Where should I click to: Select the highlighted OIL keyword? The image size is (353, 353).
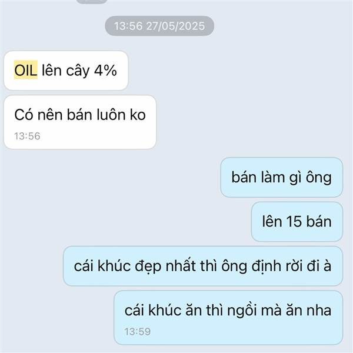(x=26, y=70)
